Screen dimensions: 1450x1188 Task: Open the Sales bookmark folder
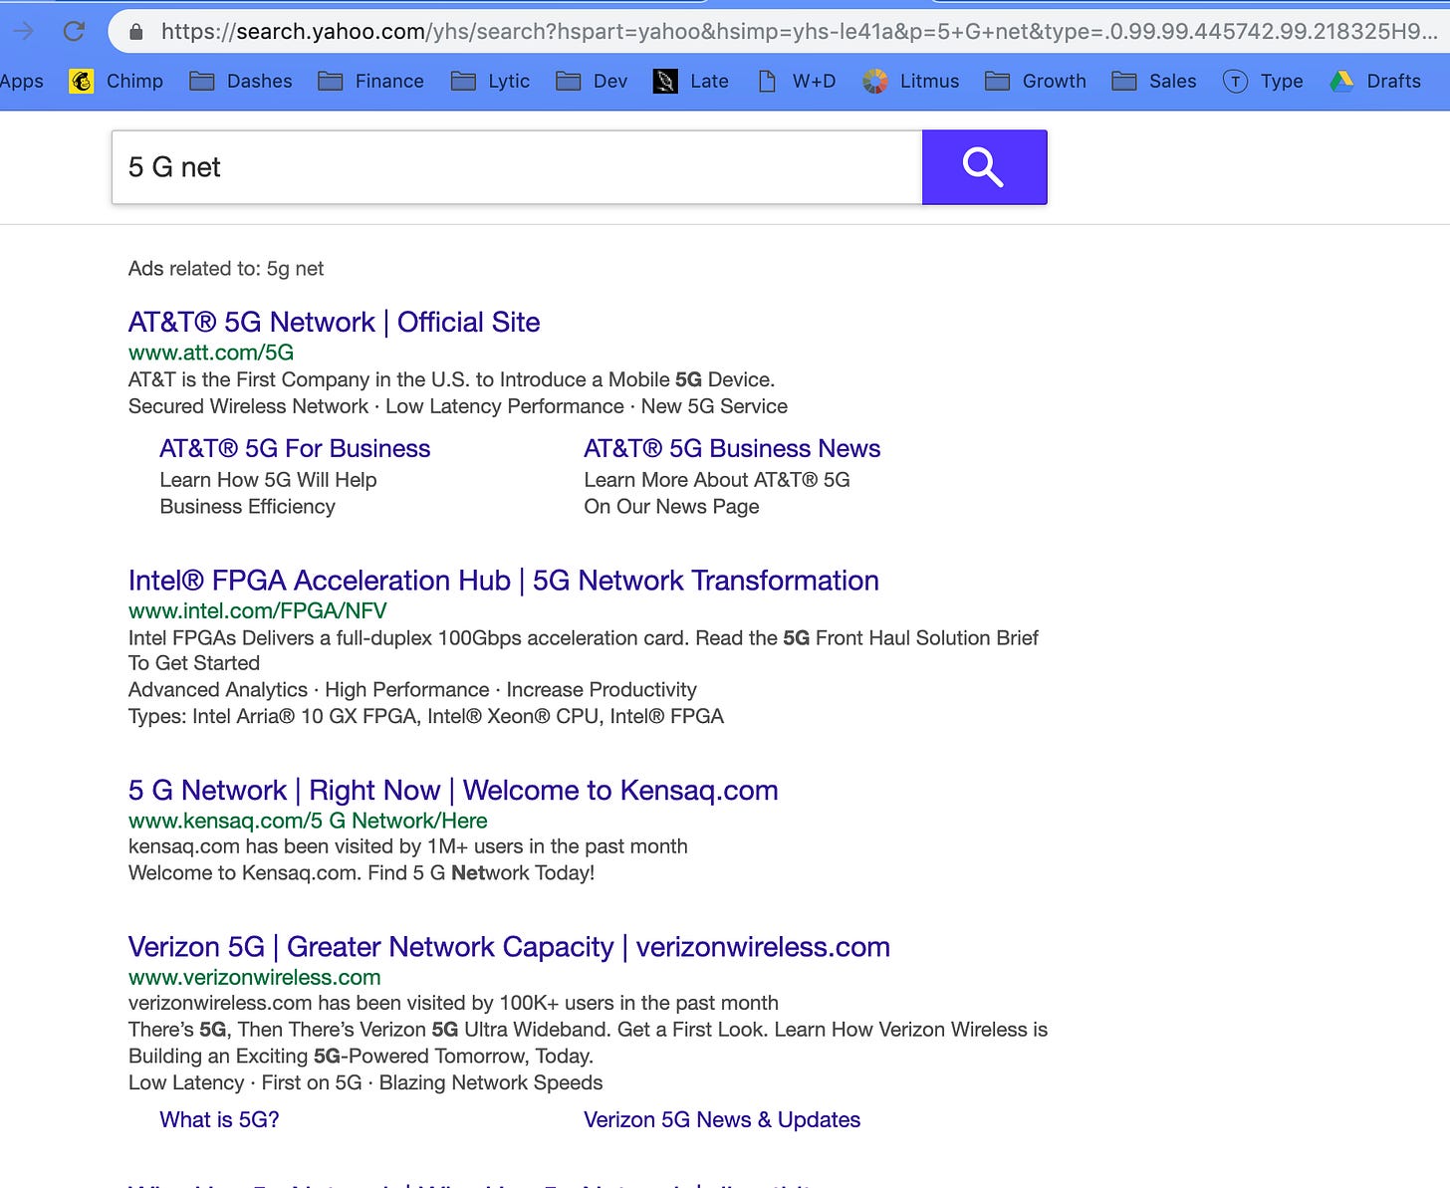1154,81
